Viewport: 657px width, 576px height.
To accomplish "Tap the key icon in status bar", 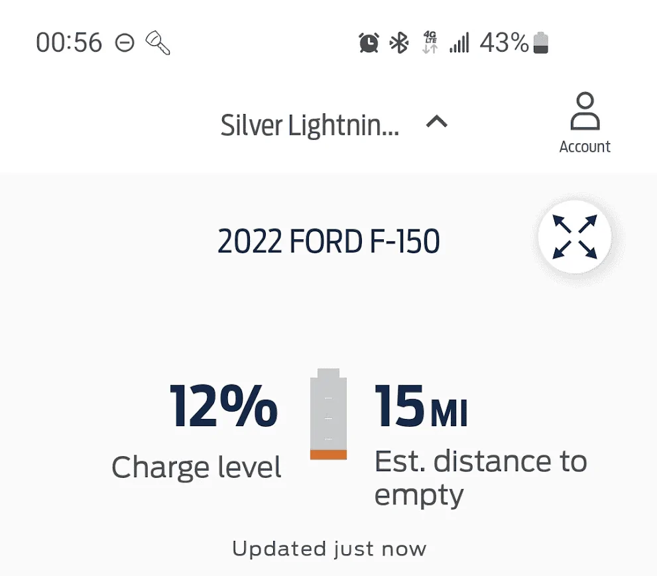I will [158, 44].
